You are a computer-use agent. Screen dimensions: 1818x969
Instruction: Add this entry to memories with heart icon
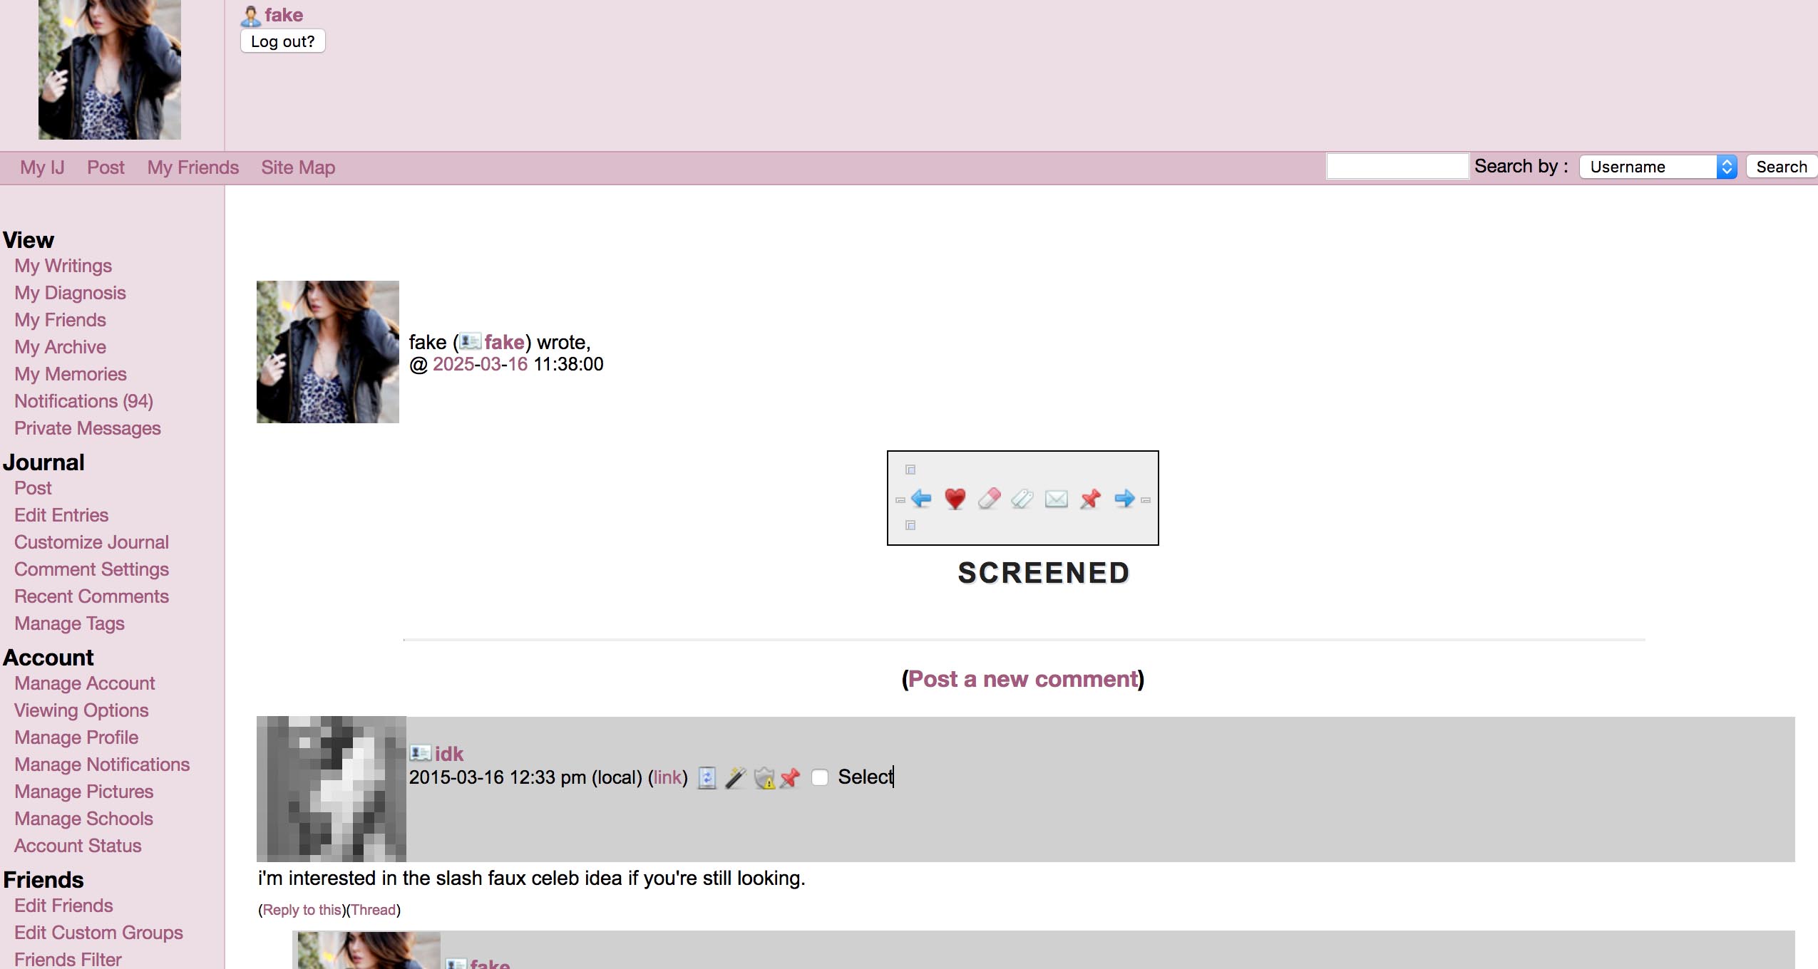(954, 497)
